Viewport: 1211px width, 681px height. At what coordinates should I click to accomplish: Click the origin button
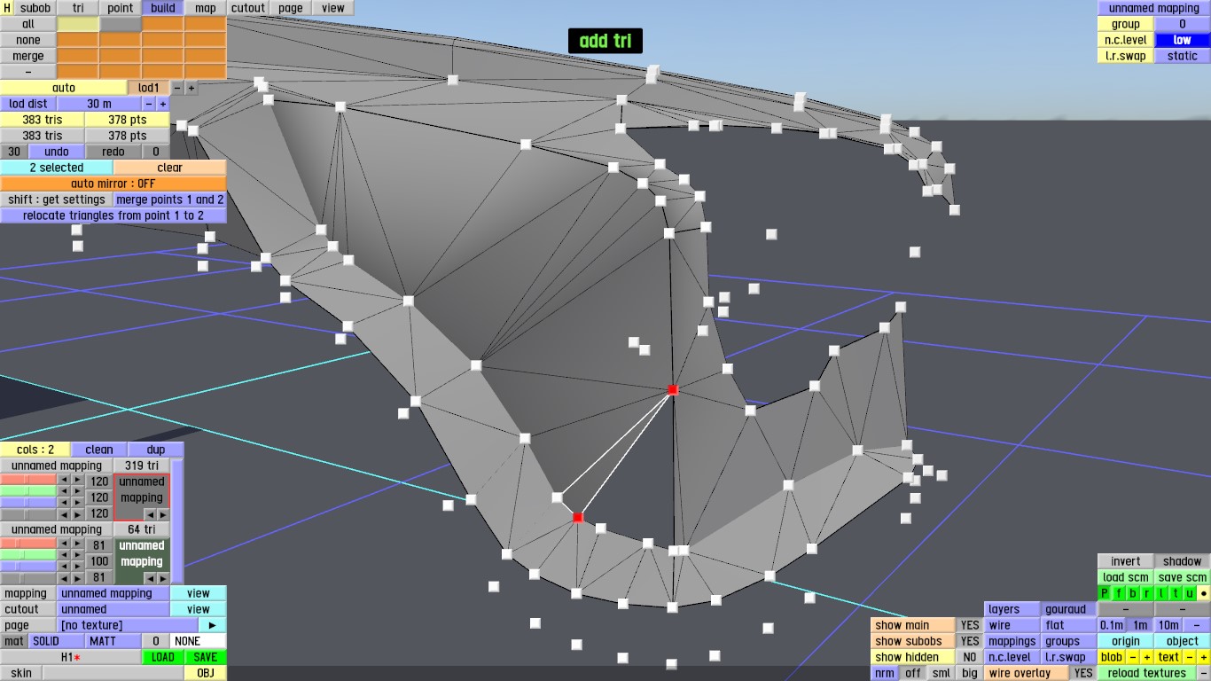[x=1126, y=641]
